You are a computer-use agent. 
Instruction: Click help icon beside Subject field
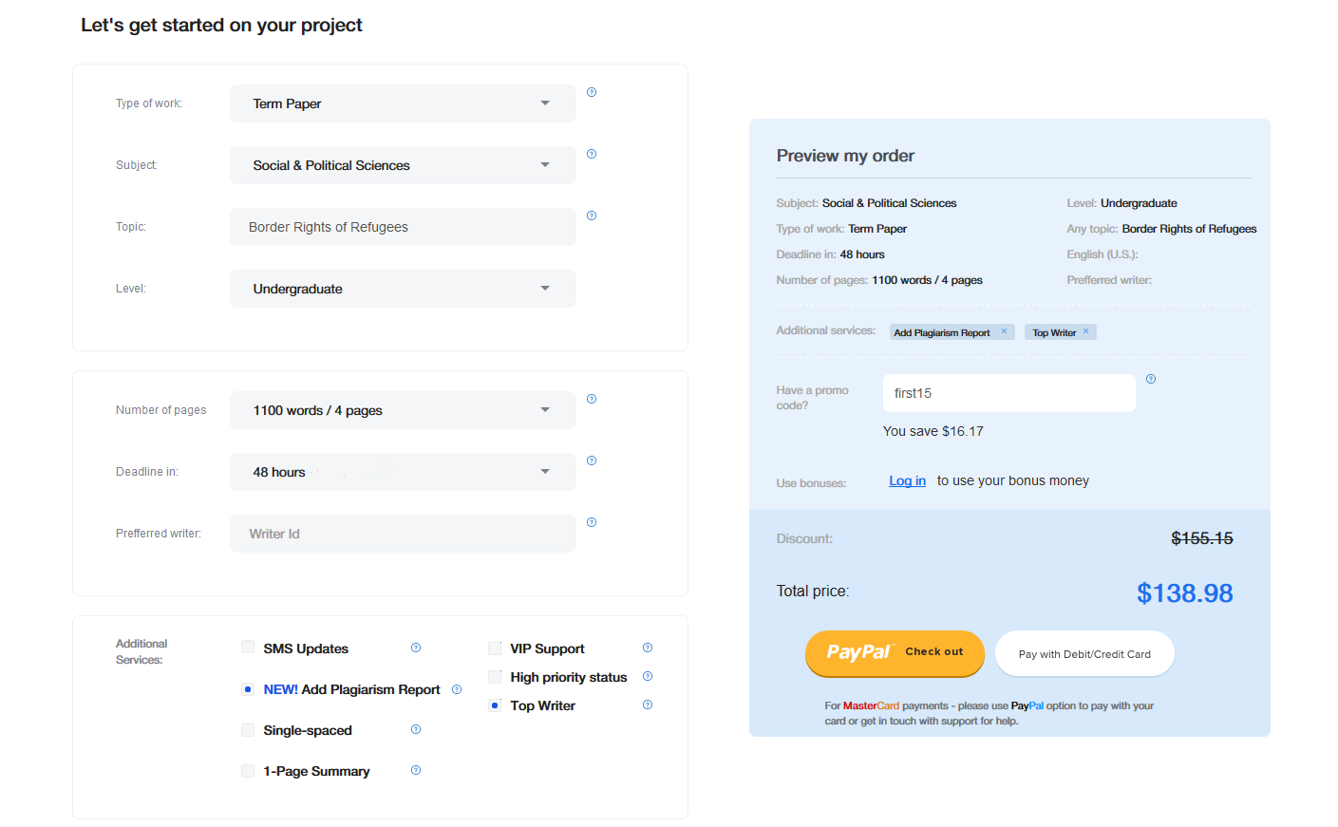[x=592, y=154]
